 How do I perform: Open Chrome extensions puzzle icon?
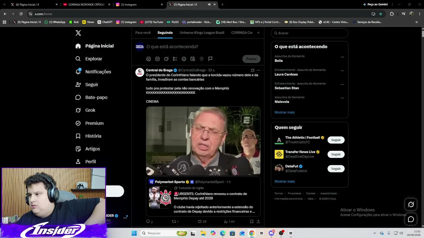(x=392, y=14)
